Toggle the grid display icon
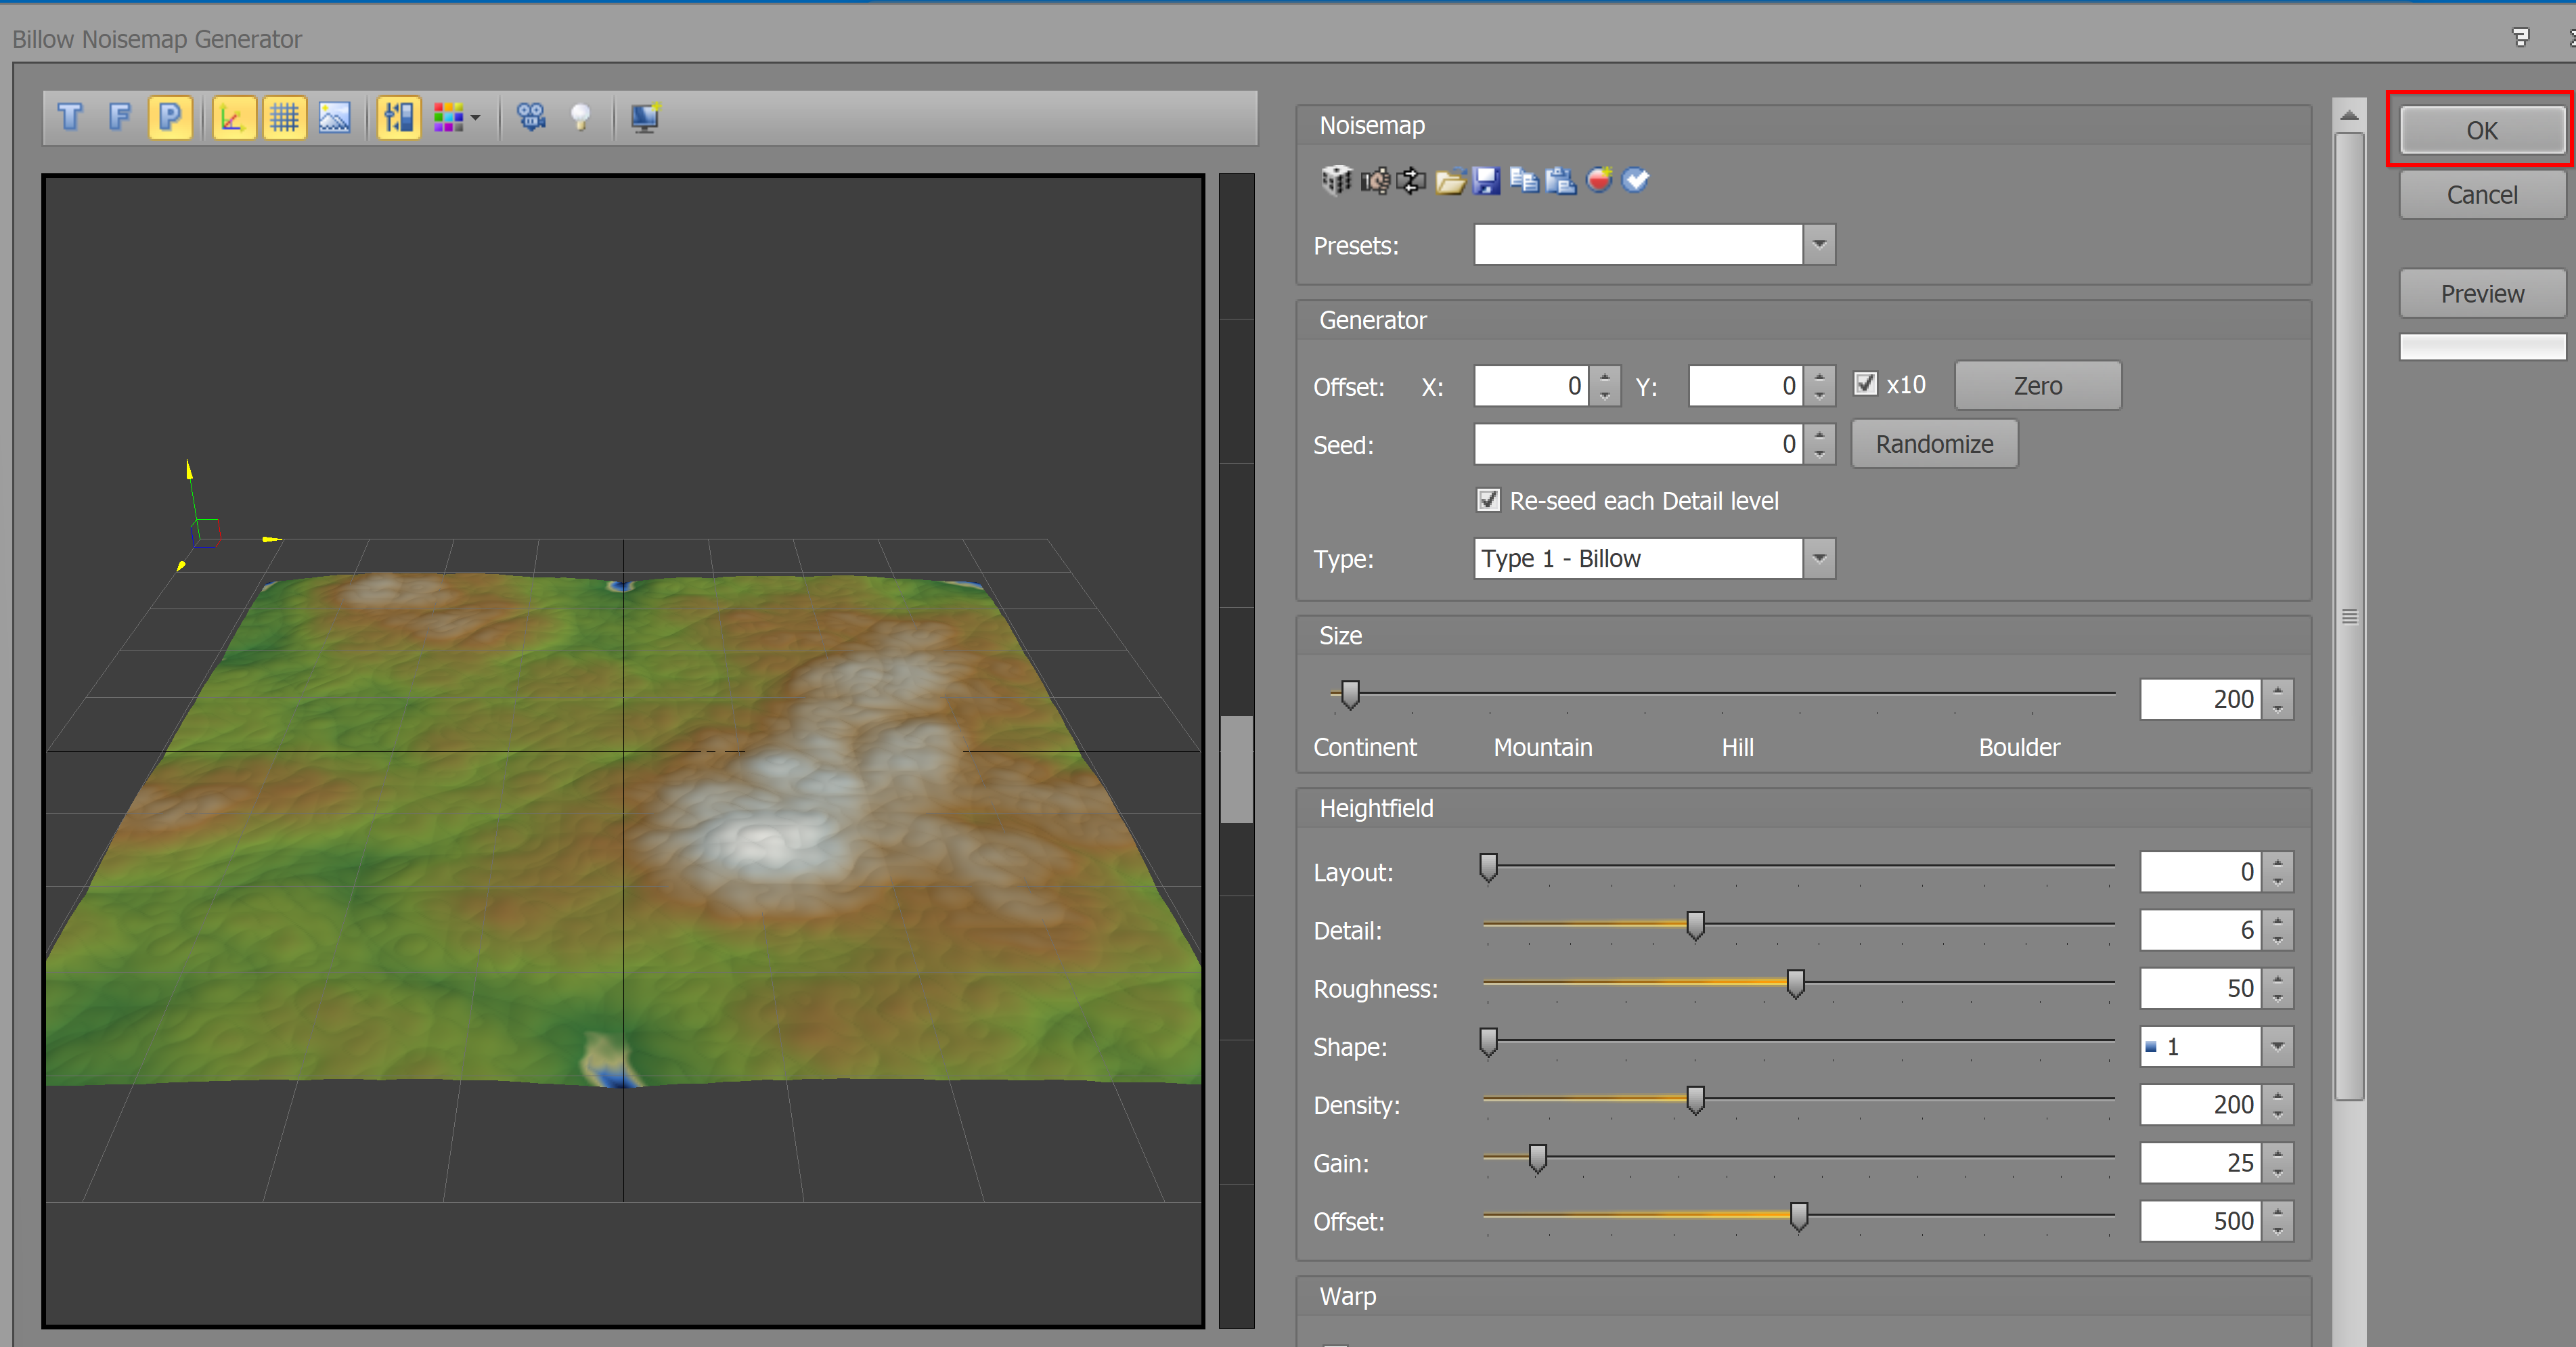This screenshot has width=2576, height=1347. [284, 118]
